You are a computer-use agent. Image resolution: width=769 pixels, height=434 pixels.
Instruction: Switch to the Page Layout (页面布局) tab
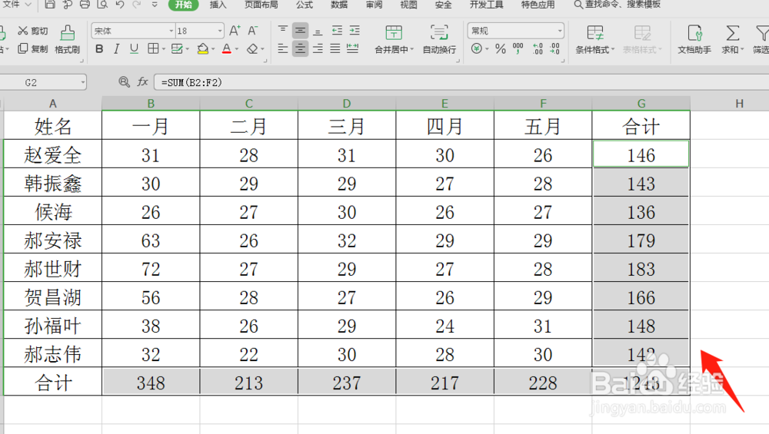[261, 5]
